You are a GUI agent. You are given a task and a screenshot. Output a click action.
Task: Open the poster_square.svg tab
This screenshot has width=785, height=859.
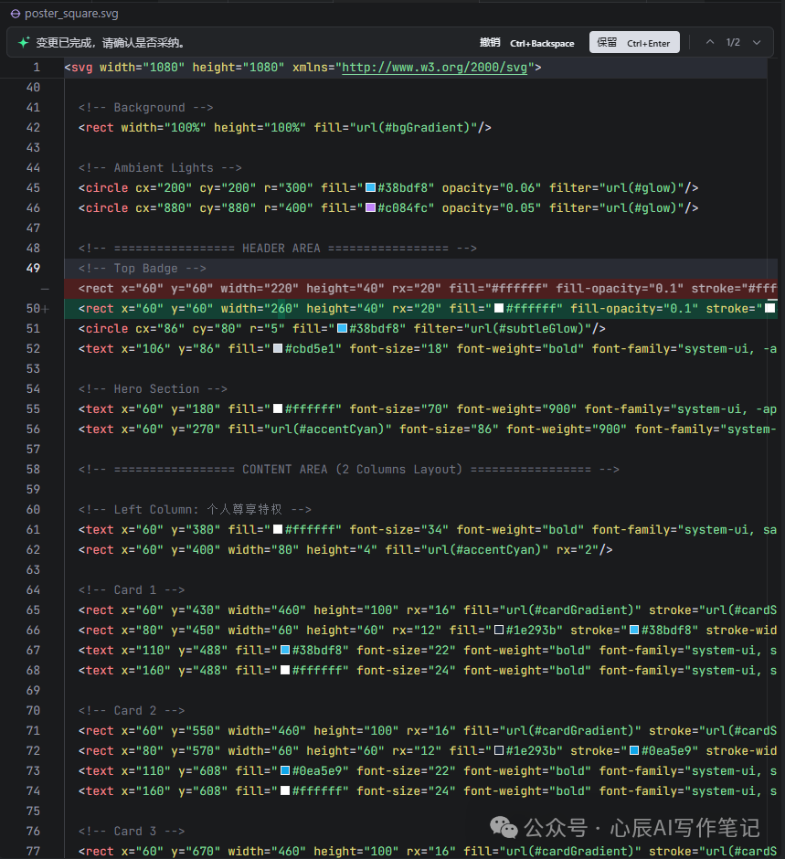coord(71,14)
